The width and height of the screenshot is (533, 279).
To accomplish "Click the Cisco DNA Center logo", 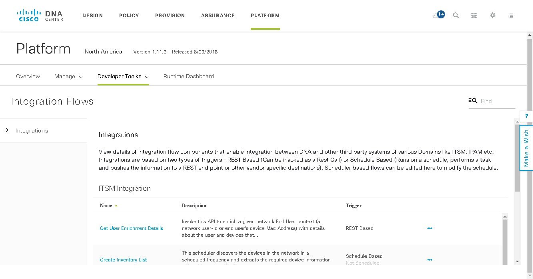I will (40, 16).
